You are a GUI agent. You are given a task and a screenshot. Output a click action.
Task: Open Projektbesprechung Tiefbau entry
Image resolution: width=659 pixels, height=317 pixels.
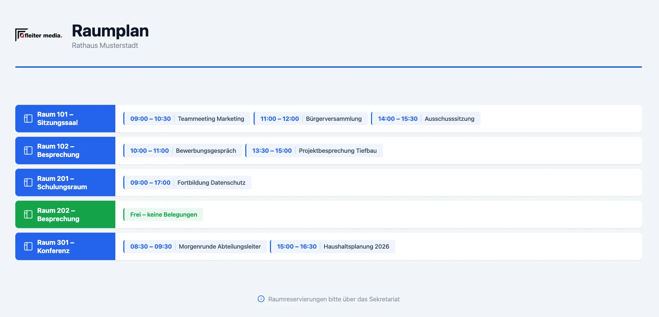pyautogui.click(x=314, y=151)
